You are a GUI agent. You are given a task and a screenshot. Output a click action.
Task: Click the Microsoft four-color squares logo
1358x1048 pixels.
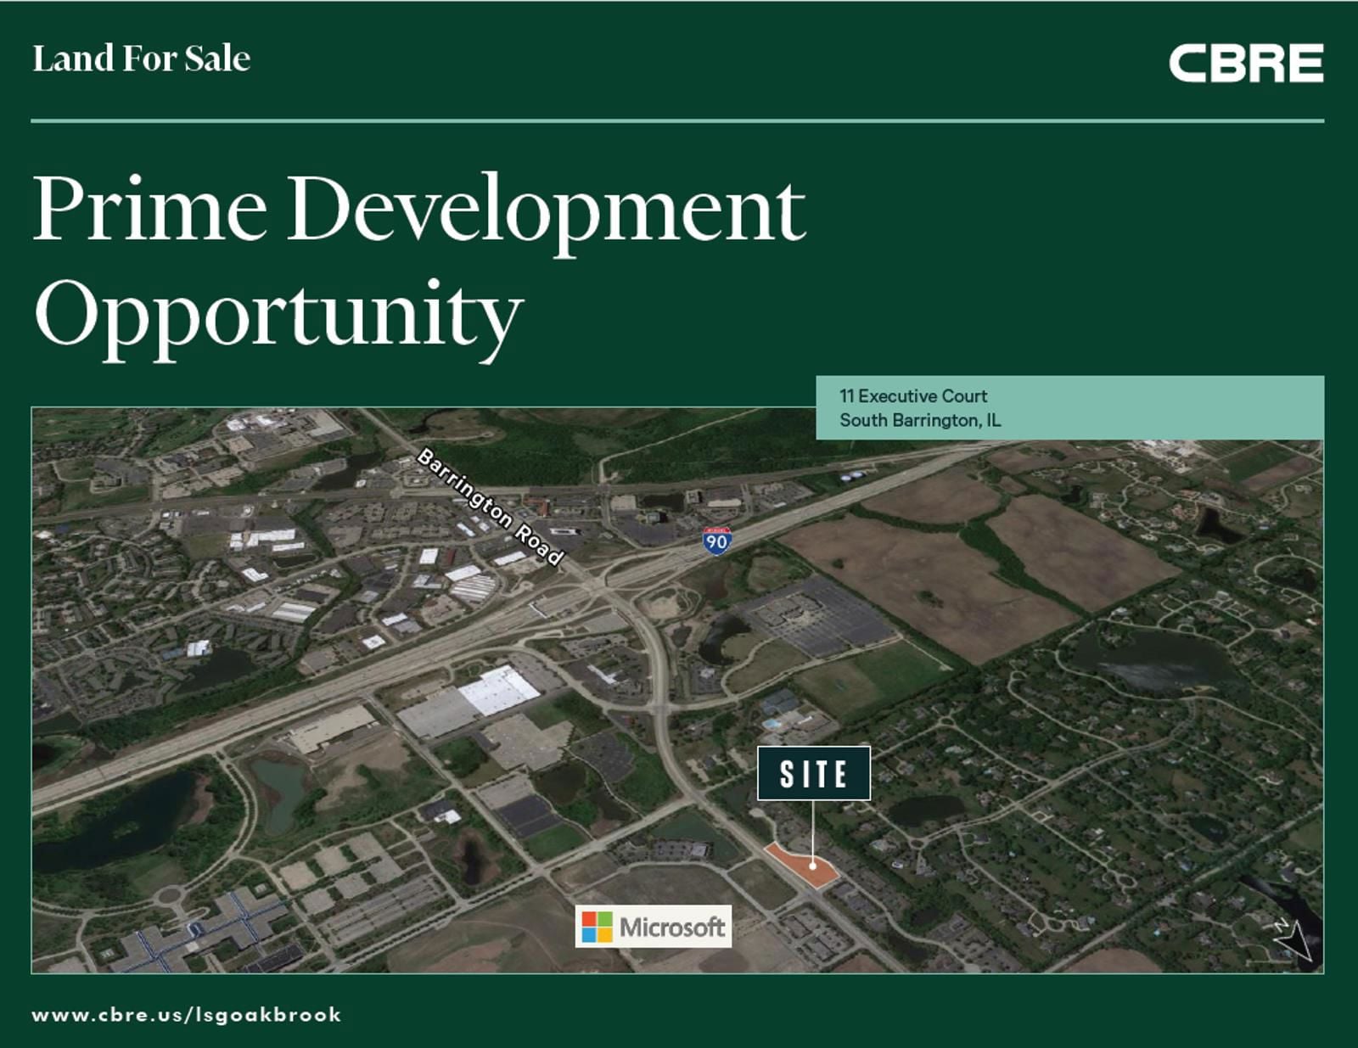click(x=597, y=927)
